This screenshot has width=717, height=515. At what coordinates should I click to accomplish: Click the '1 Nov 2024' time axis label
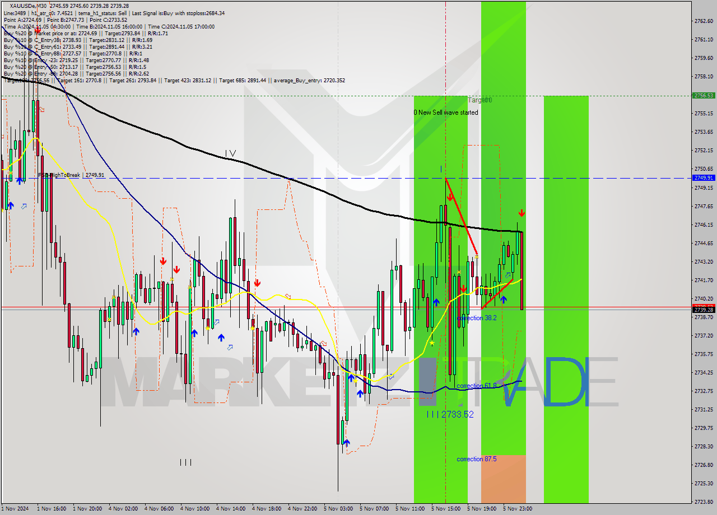point(15,509)
